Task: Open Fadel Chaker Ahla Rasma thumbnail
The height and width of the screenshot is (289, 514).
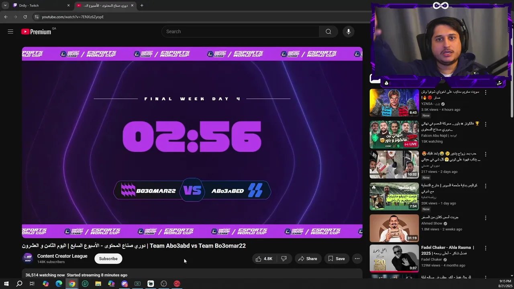Action: 394,258
